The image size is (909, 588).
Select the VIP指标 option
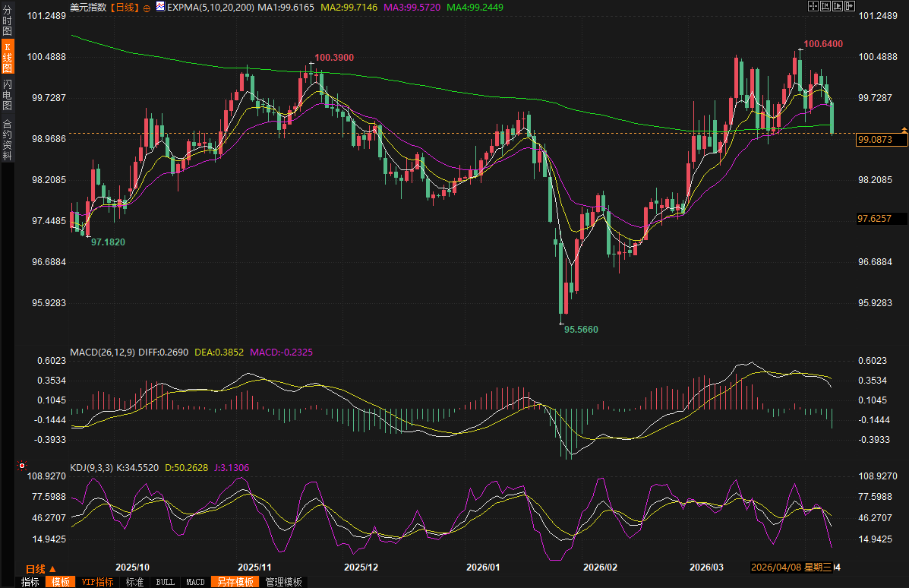coord(98,582)
